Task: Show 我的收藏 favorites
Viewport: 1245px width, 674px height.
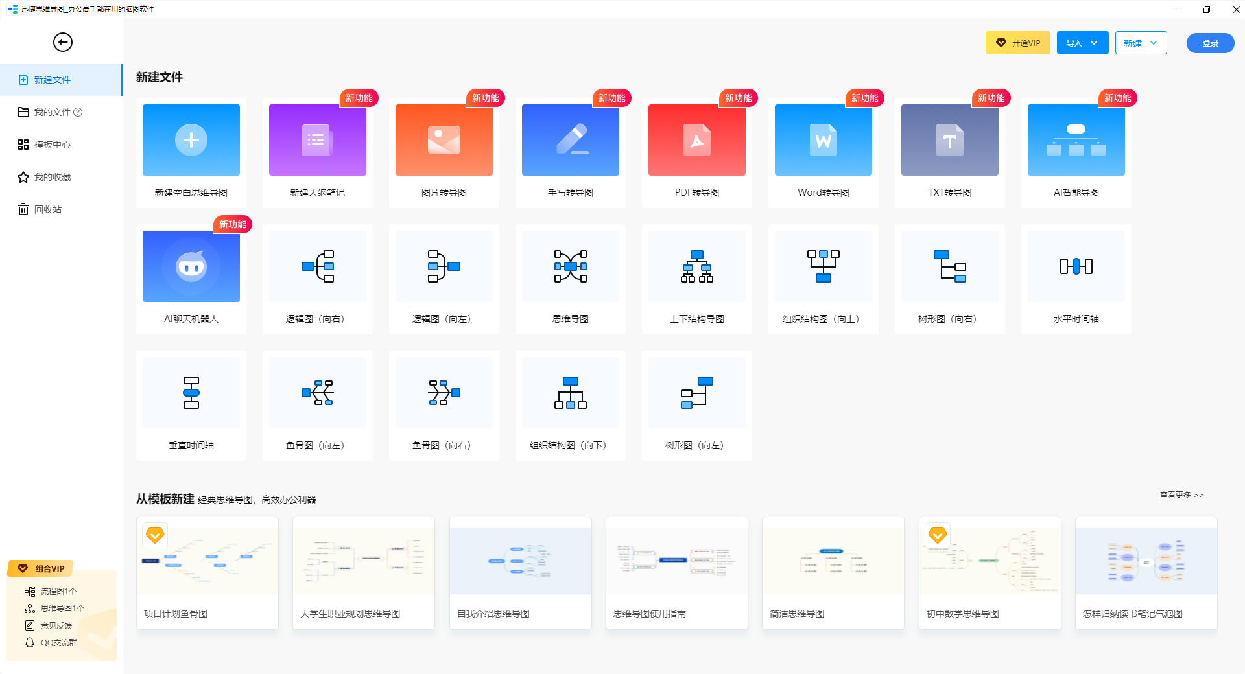Action: 61,177
